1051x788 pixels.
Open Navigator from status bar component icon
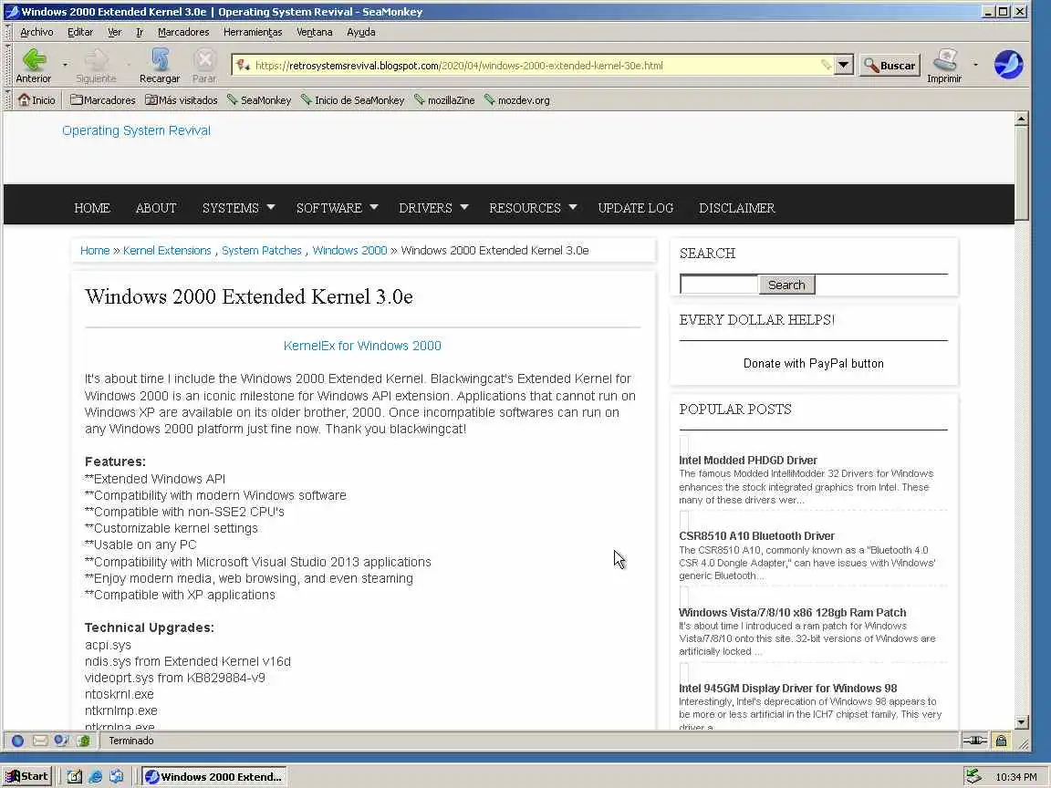pos(18,741)
